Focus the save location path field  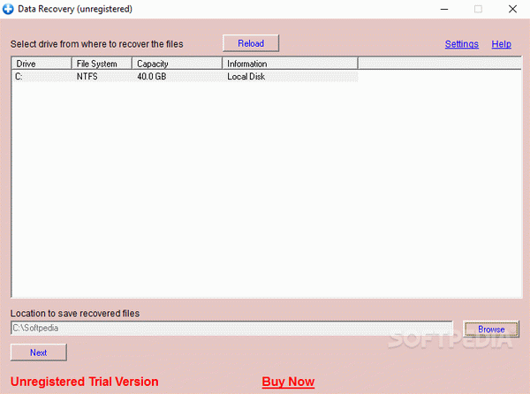pyautogui.click(x=231, y=328)
